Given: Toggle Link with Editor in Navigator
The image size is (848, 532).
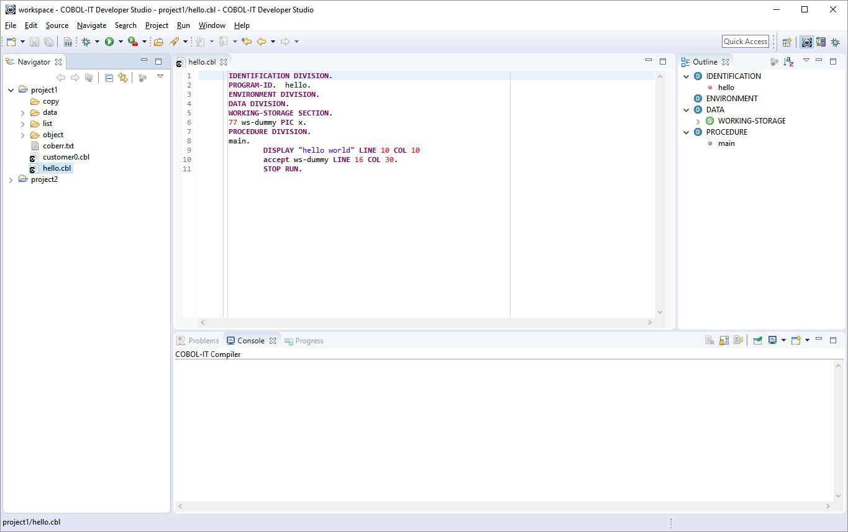Looking at the screenshot, I should click(x=123, y=78).
